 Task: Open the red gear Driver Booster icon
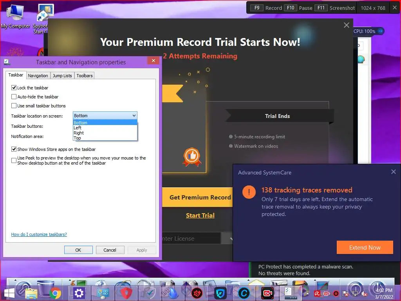tap(197, 293)
